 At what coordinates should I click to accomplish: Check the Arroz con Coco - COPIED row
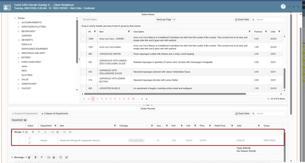tap(84, 39)
